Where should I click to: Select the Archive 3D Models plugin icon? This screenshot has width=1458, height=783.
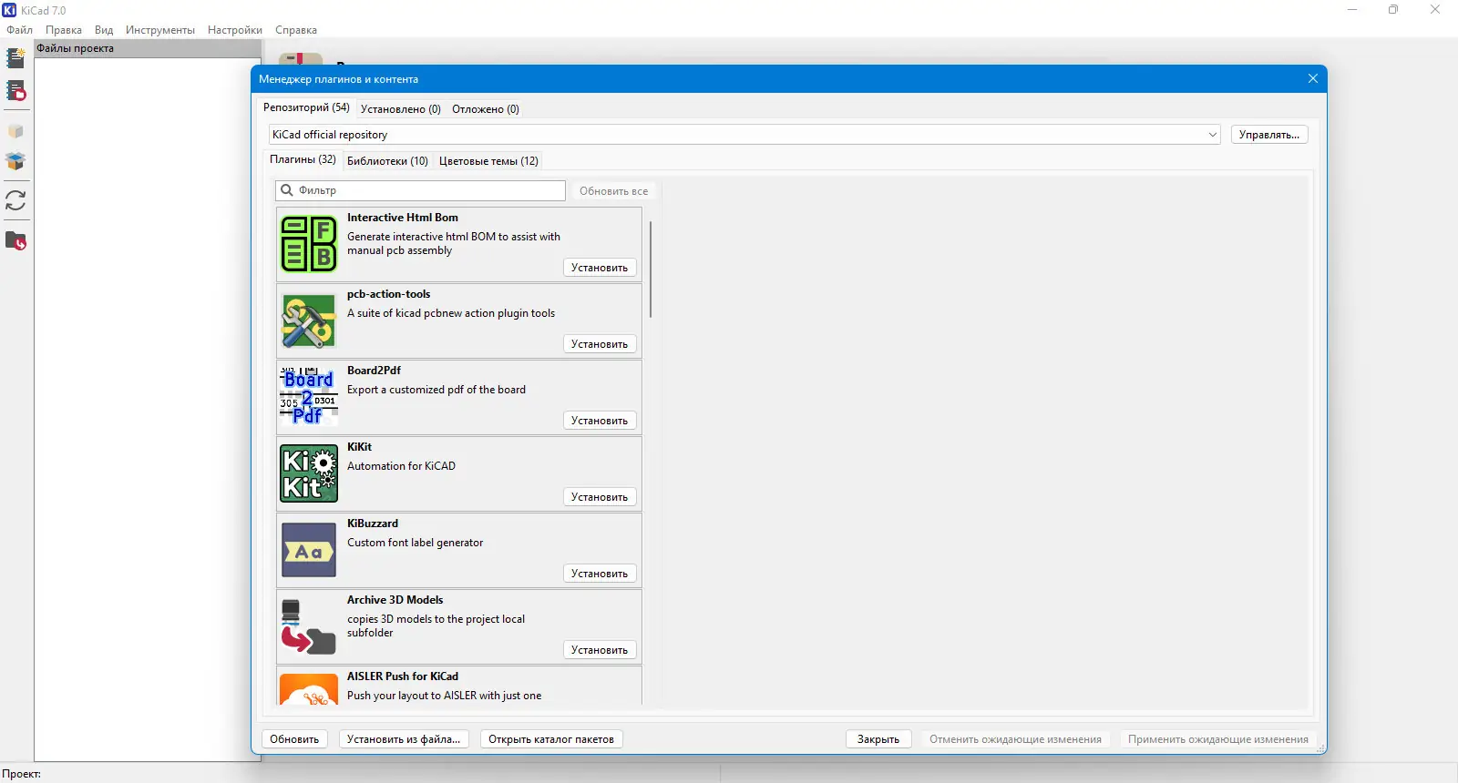(309, 626)
